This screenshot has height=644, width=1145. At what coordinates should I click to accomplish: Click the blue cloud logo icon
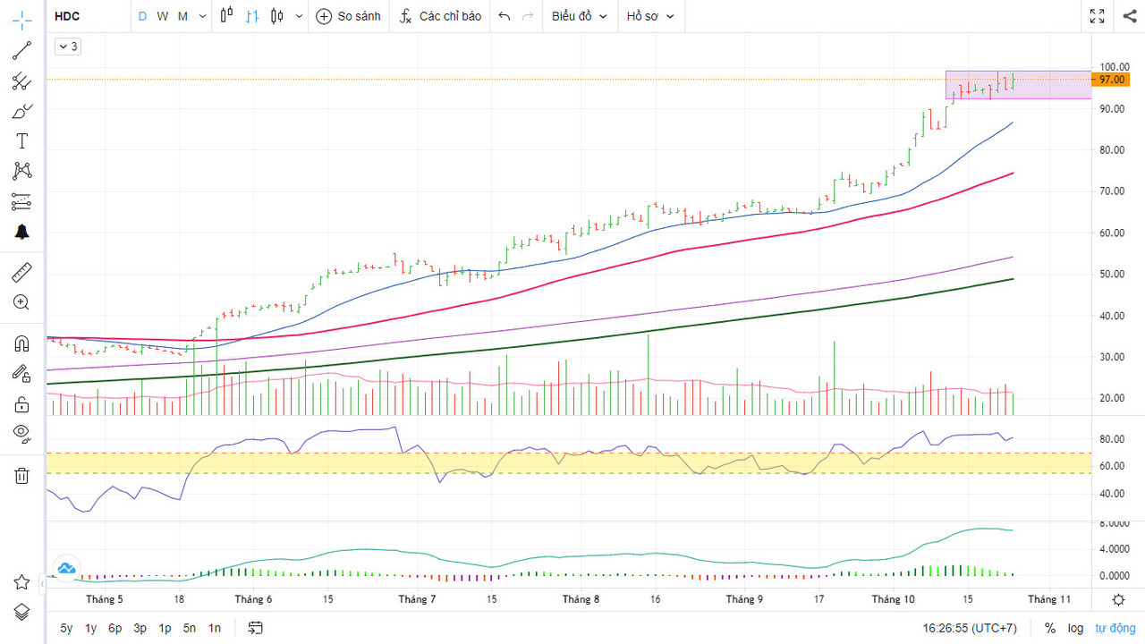point(65,567)
